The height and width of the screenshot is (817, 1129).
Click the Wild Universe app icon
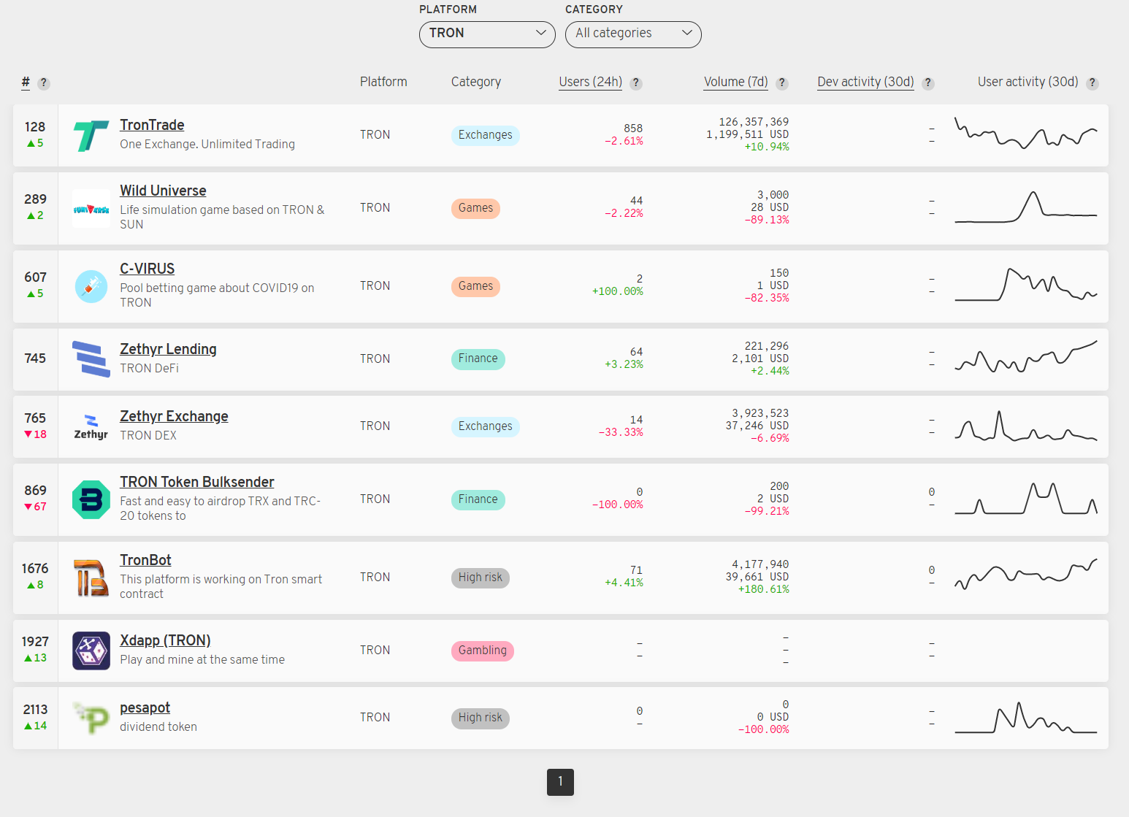pyautogui.click(x=91, y=209)
